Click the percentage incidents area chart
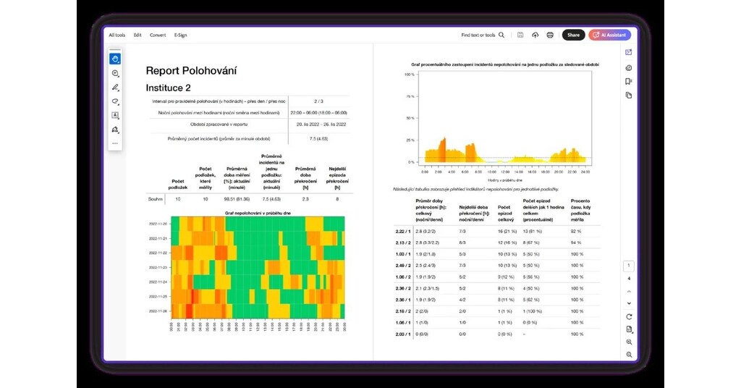Viewport: 741px width, 388px height. pos(505,118)
